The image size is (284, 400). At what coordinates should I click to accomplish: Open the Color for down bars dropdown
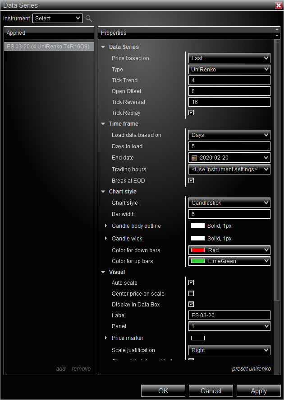pyautogui.click(x=229, y=250)
